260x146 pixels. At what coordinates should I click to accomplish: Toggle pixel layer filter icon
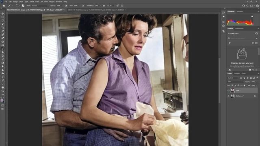[x=241, y=78]
